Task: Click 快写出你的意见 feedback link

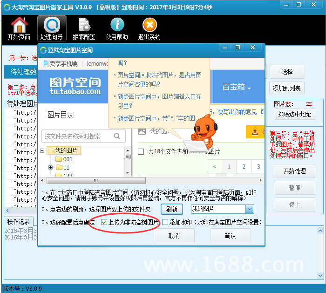Action: 237,112
